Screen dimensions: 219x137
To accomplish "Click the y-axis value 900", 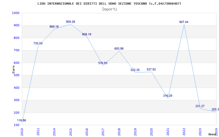I will tap(16, 25).
